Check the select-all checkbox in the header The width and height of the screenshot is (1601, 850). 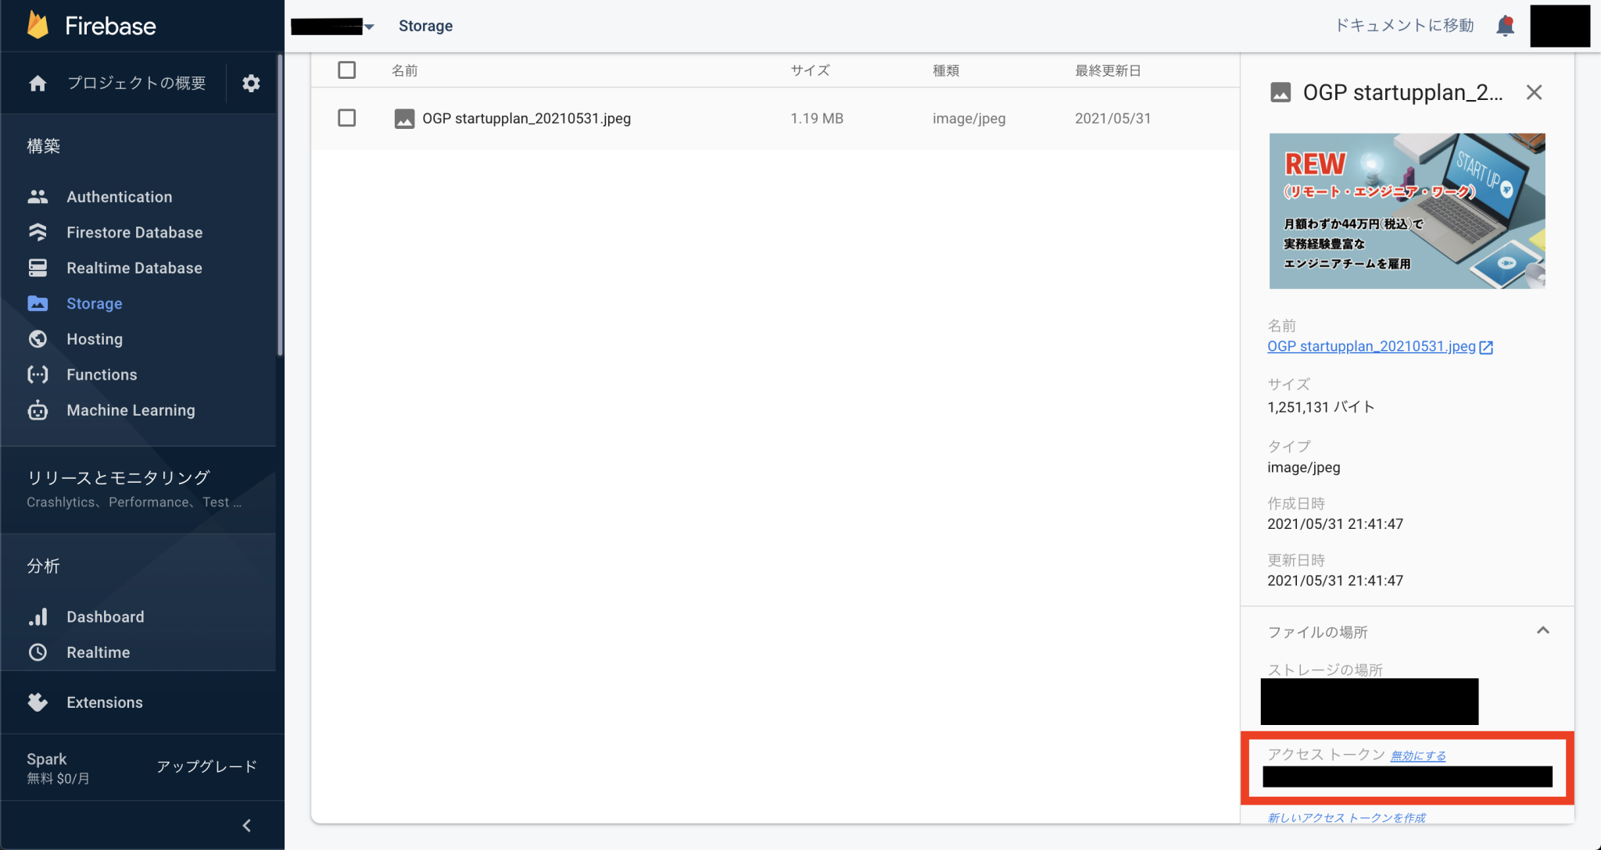(346, 70)
